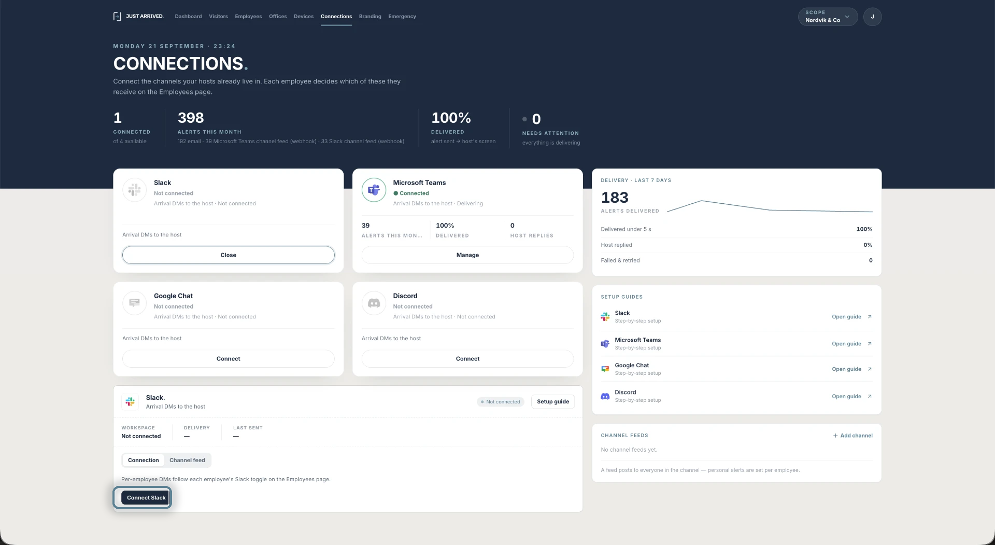Close the Slack card panel

(229, 255)
